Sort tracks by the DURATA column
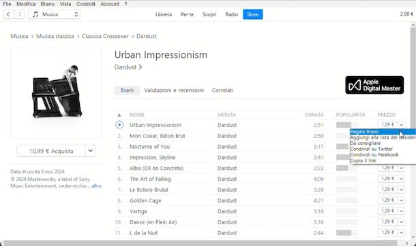This screenshot has height=246, width=416. click(x=314, y=115)
